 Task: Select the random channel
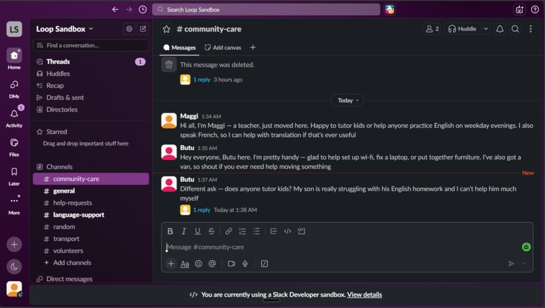pyautogui.click(x=91, y=227)
